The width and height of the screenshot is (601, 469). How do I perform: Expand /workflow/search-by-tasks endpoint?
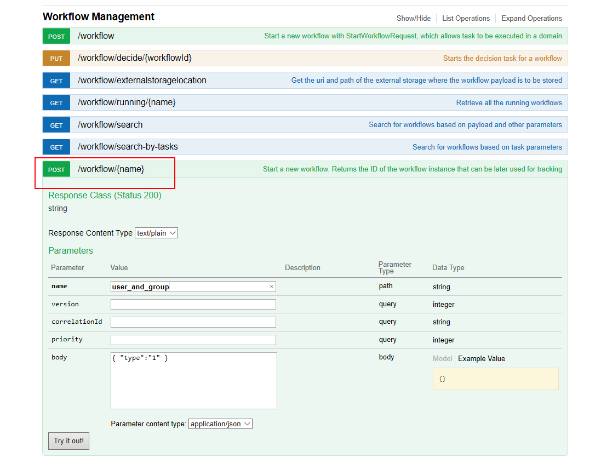pyautogui.click(x=128, y=147)
